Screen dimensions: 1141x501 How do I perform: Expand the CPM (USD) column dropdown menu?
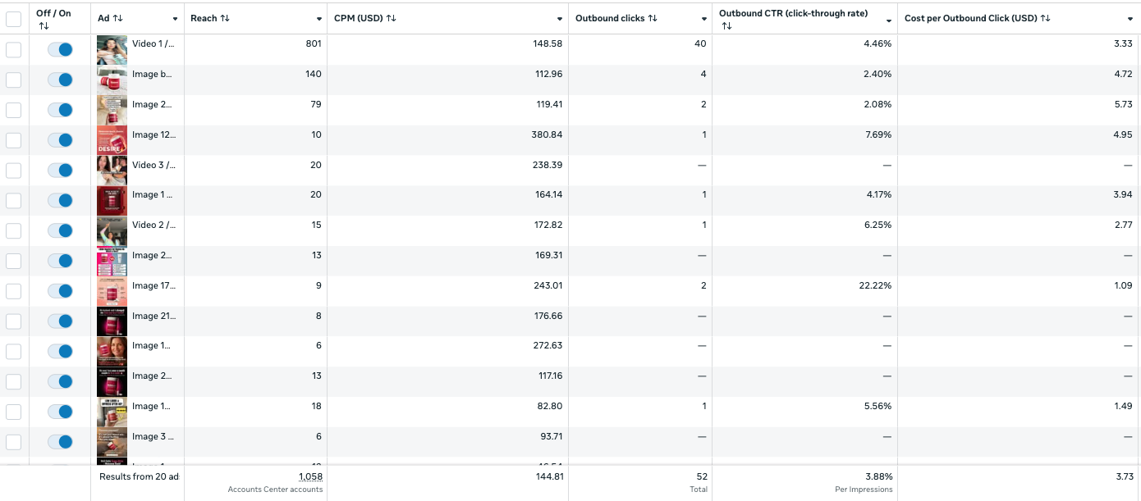pos(561,20)
